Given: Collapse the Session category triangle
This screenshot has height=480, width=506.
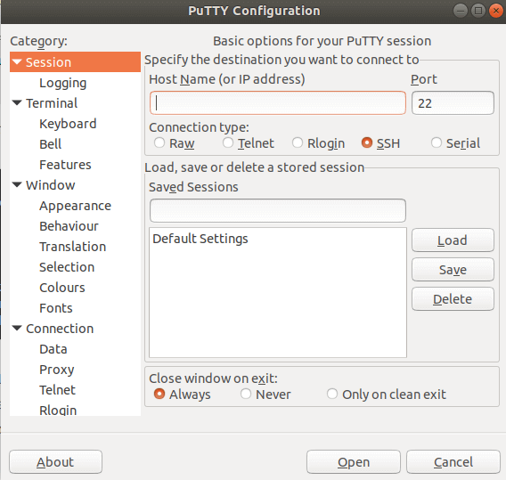Looking at the screenshot, I should point(17,61).
